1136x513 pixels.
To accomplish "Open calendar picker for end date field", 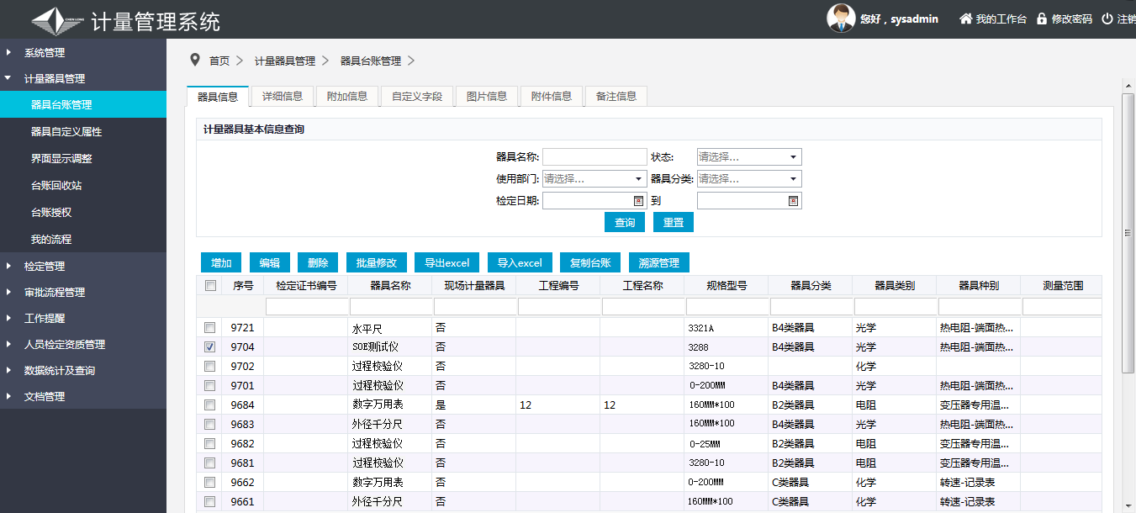I will click(x=793, y=201).
